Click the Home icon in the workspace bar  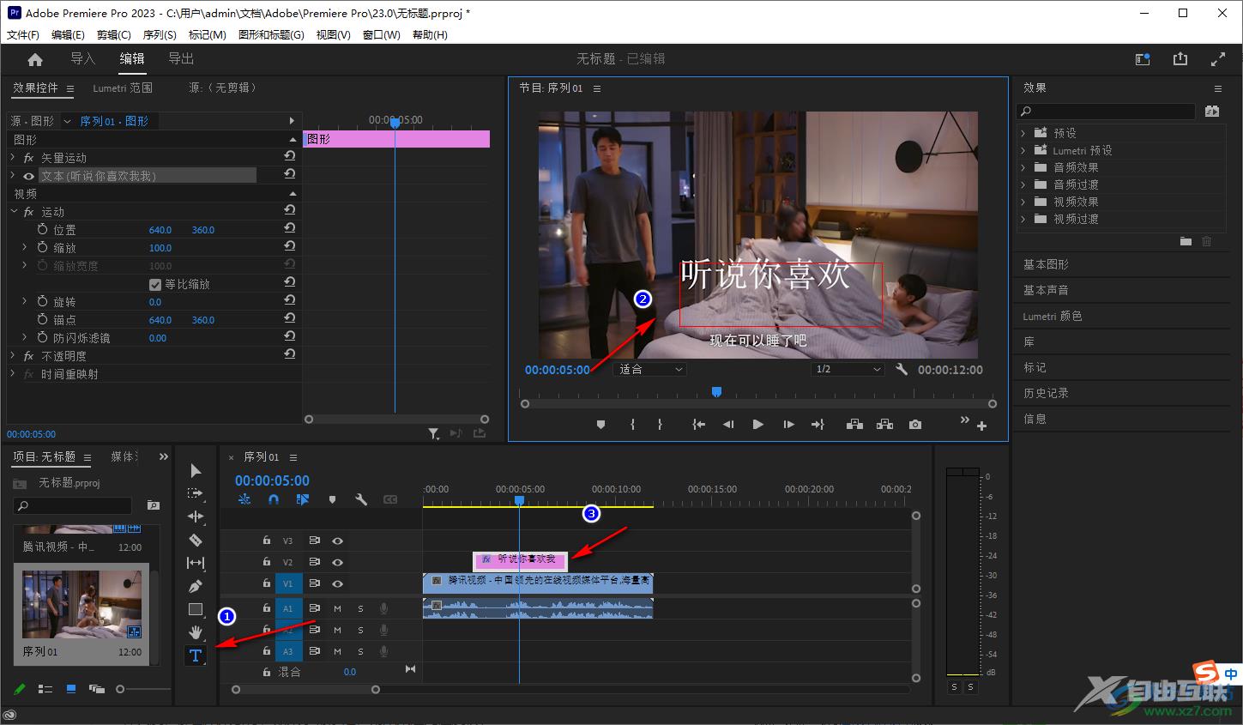click(35, 59)
